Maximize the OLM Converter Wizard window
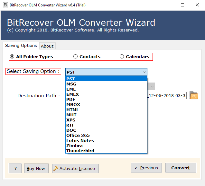Viewport: 205px width, 186px height. click(x=182, y=5)
